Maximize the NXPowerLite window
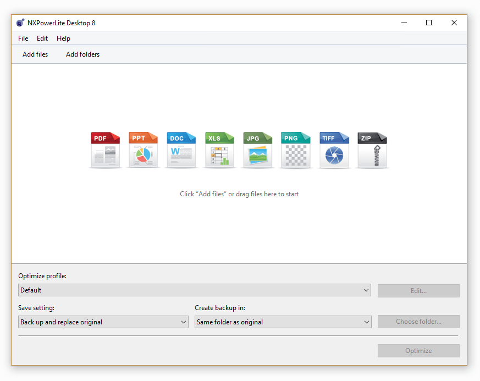Viewport: 480px width, 381px height. click(429, 23)
